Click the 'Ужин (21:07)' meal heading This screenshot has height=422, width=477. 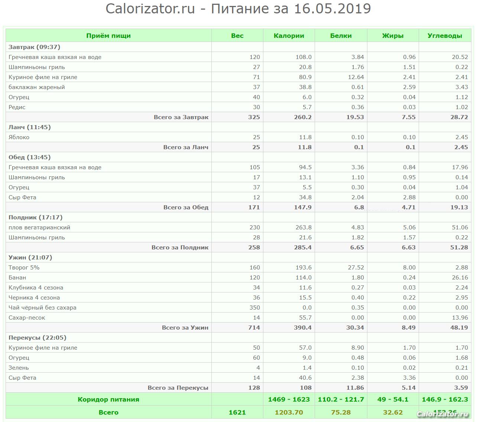tap(30, 258)
